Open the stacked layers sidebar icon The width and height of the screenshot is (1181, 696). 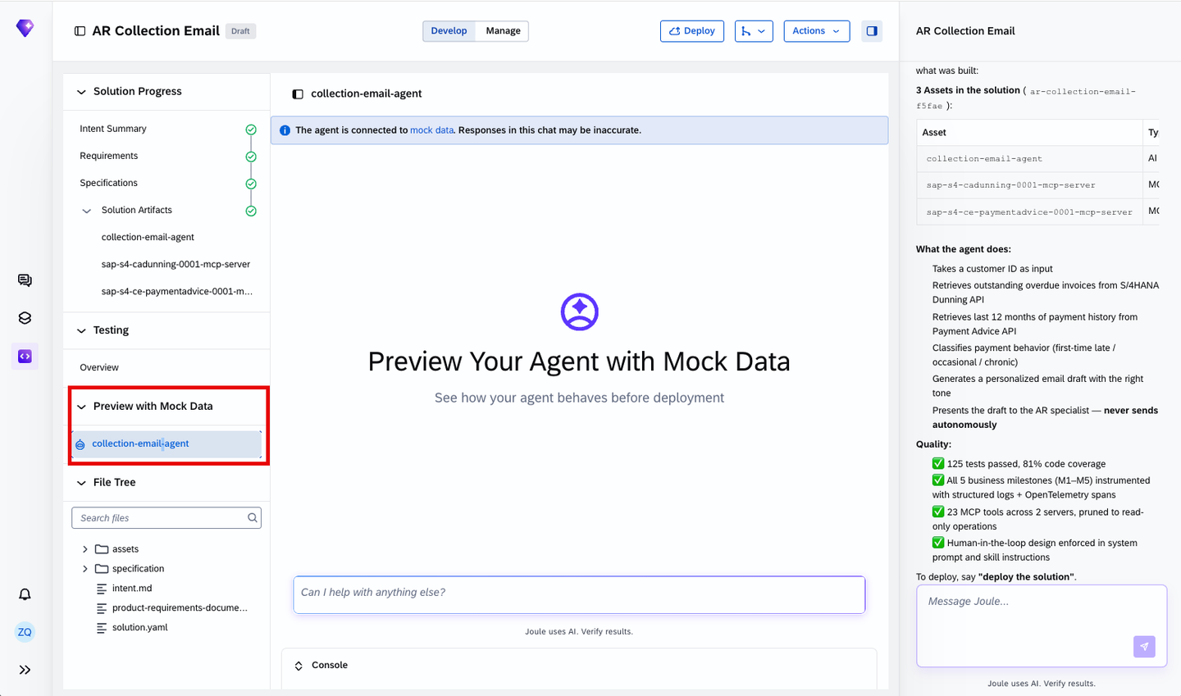click(x=25, y=318)
